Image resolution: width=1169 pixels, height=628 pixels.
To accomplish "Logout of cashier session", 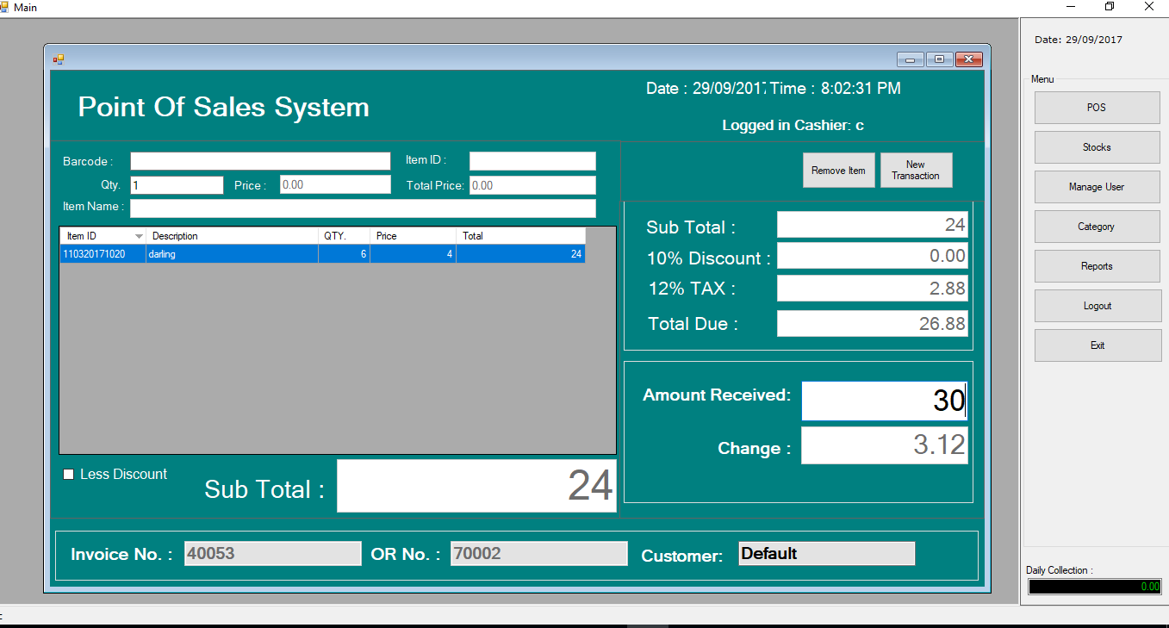I will point(1096,305).
